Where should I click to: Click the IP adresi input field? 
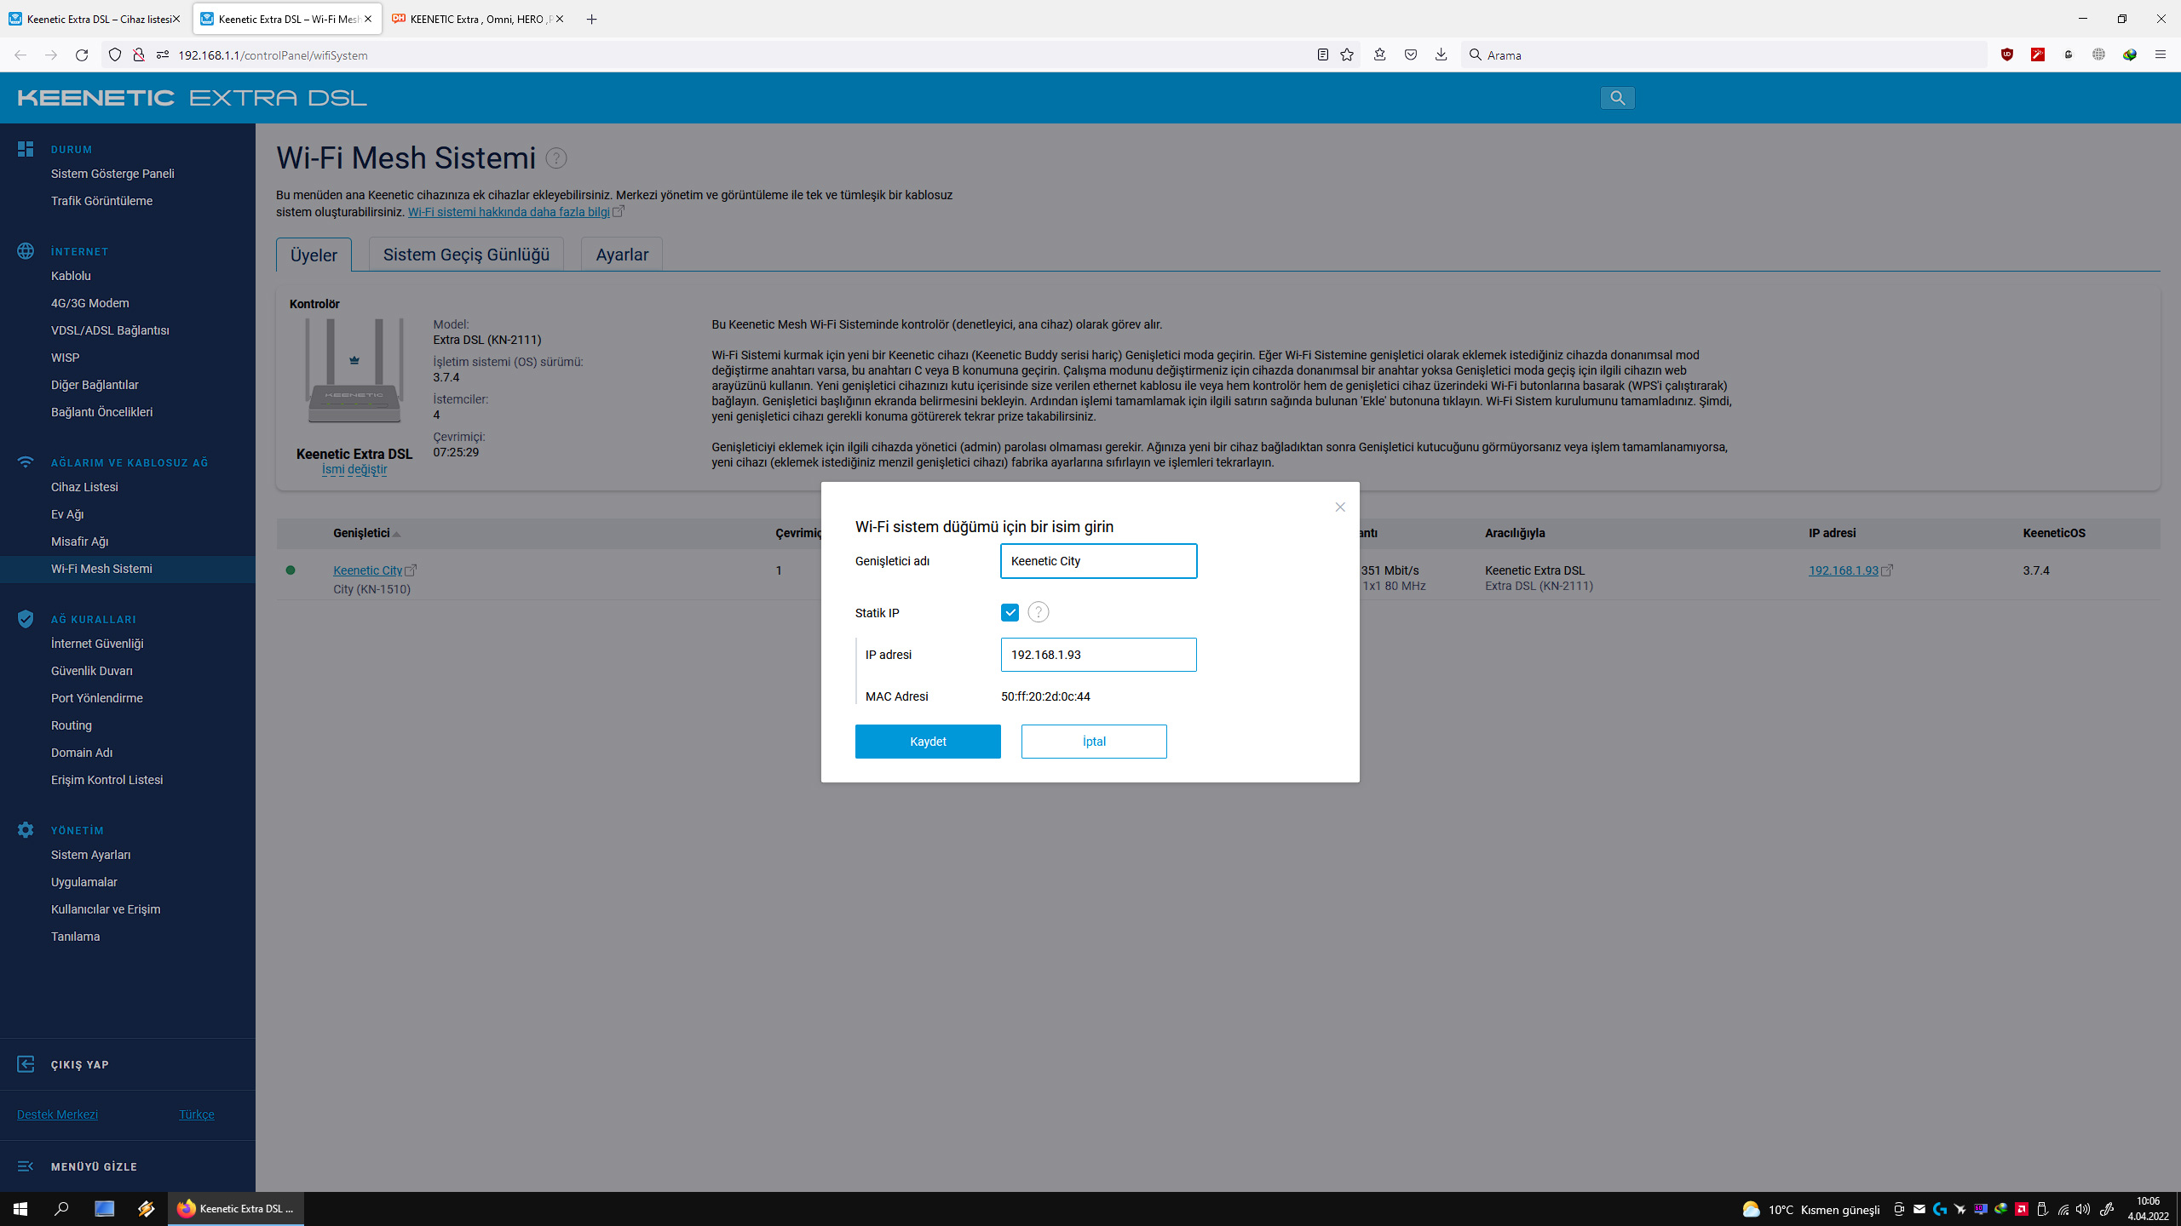pos(1098,655)
